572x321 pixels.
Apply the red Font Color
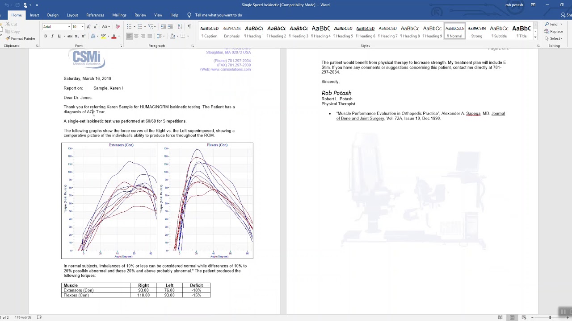114,36
